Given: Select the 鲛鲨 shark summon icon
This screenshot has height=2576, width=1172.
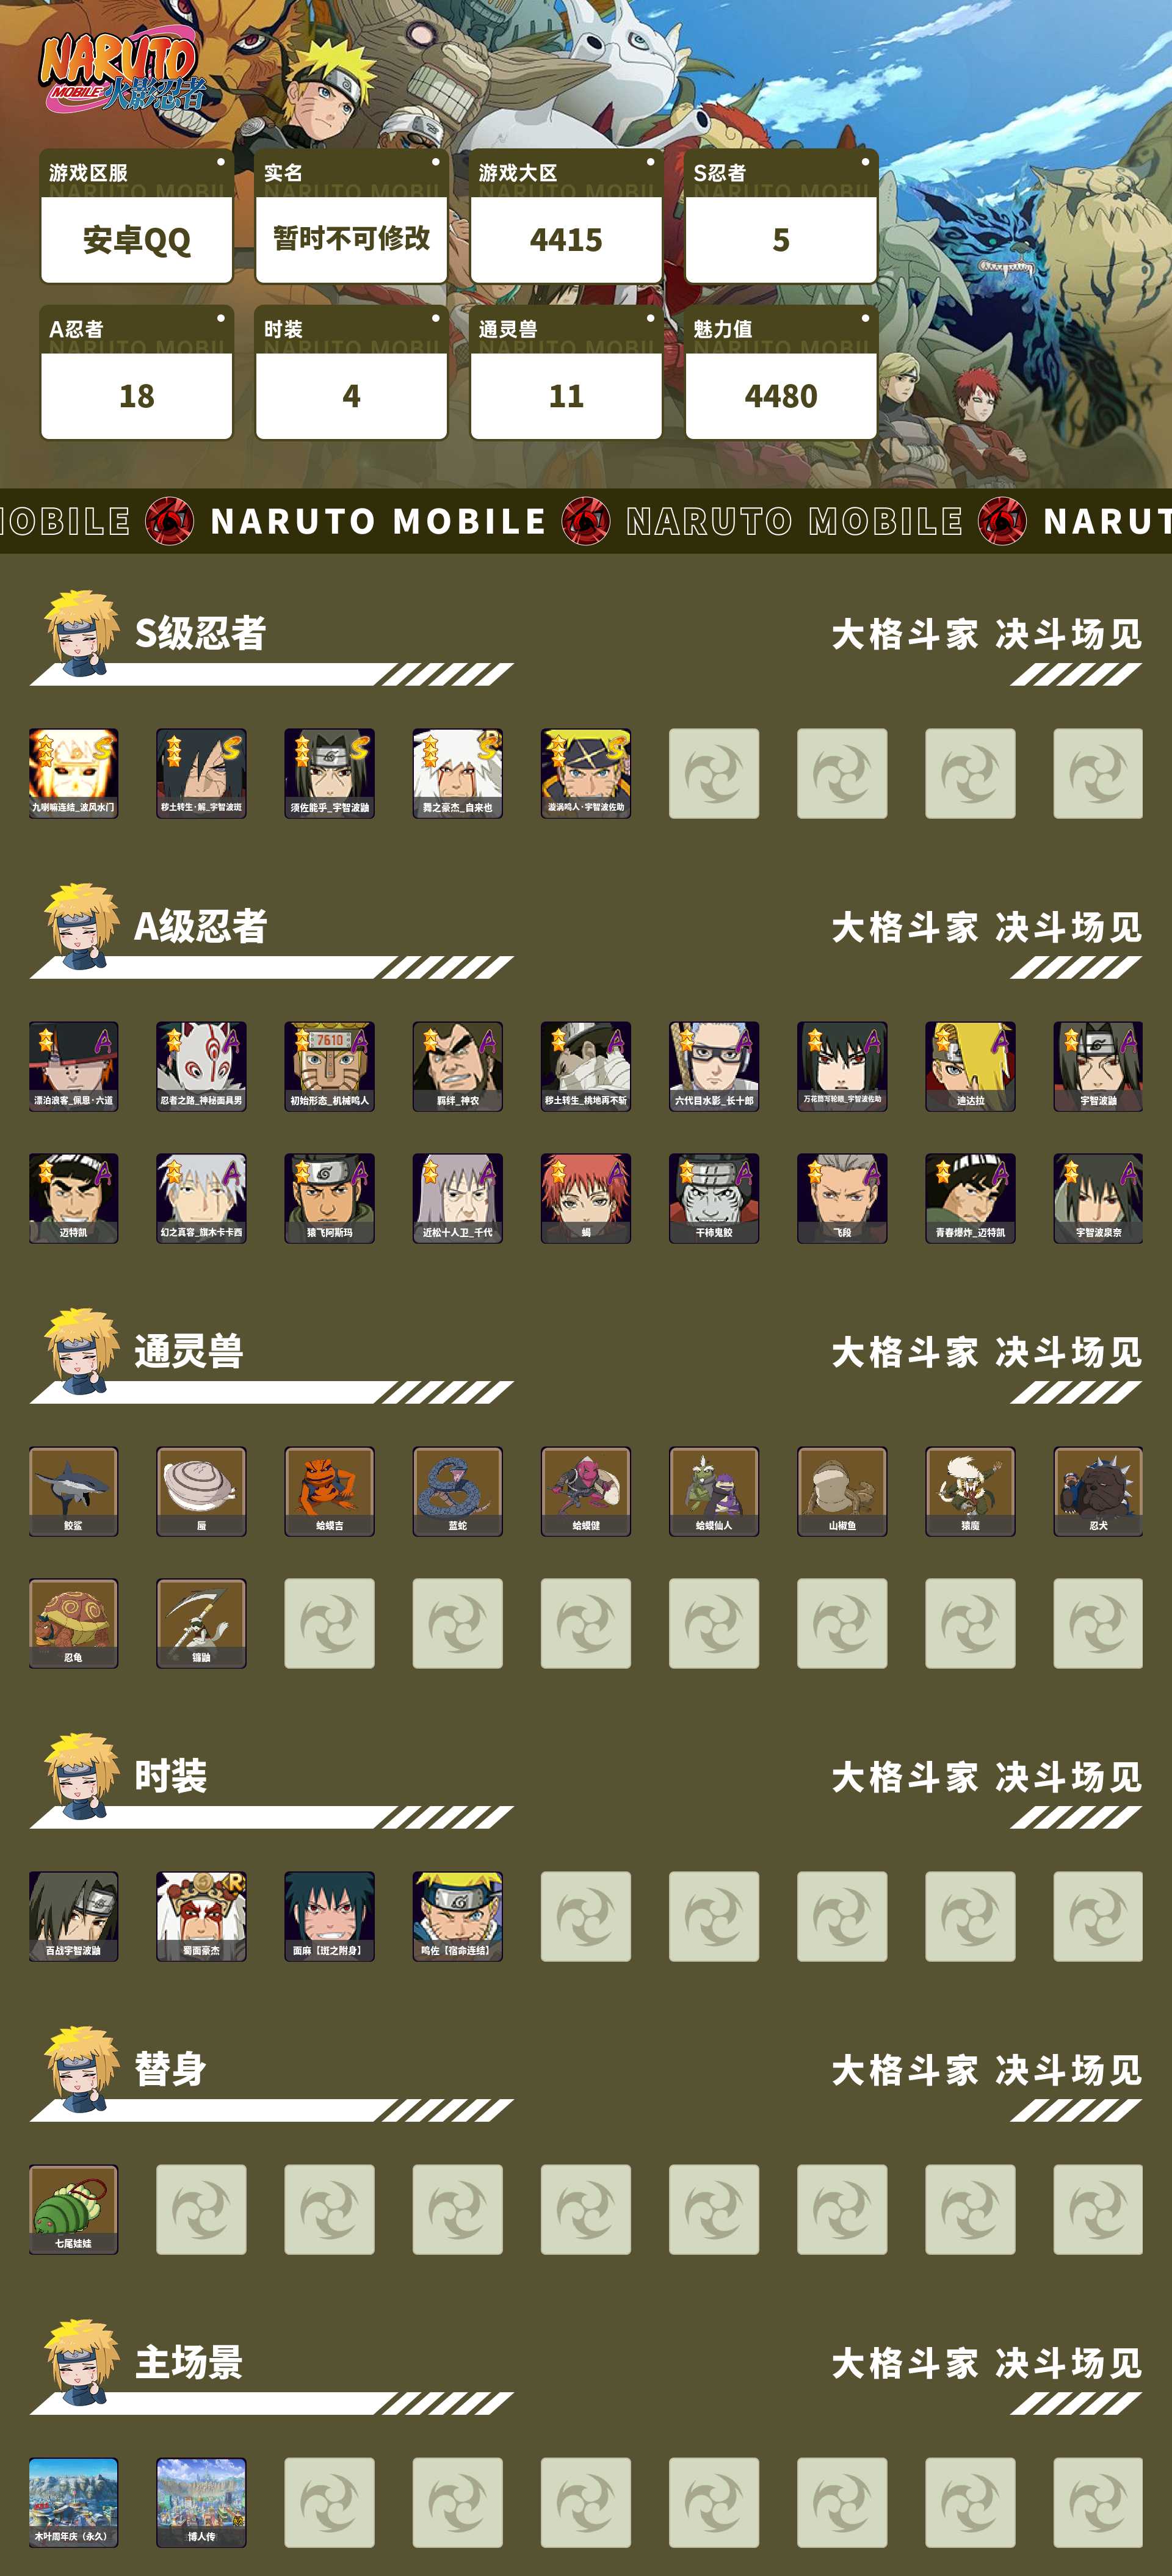Looking at the screenshot, I should click(73, 1491).
